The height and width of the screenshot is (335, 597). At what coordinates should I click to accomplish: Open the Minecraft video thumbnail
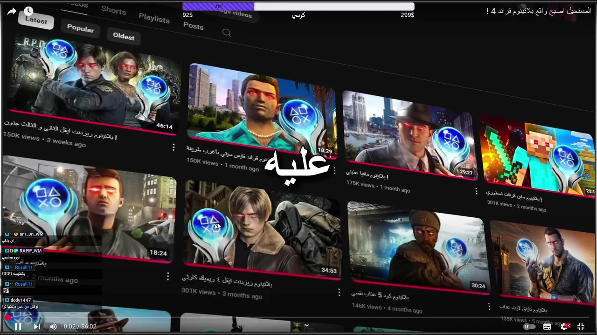[537, 156]
